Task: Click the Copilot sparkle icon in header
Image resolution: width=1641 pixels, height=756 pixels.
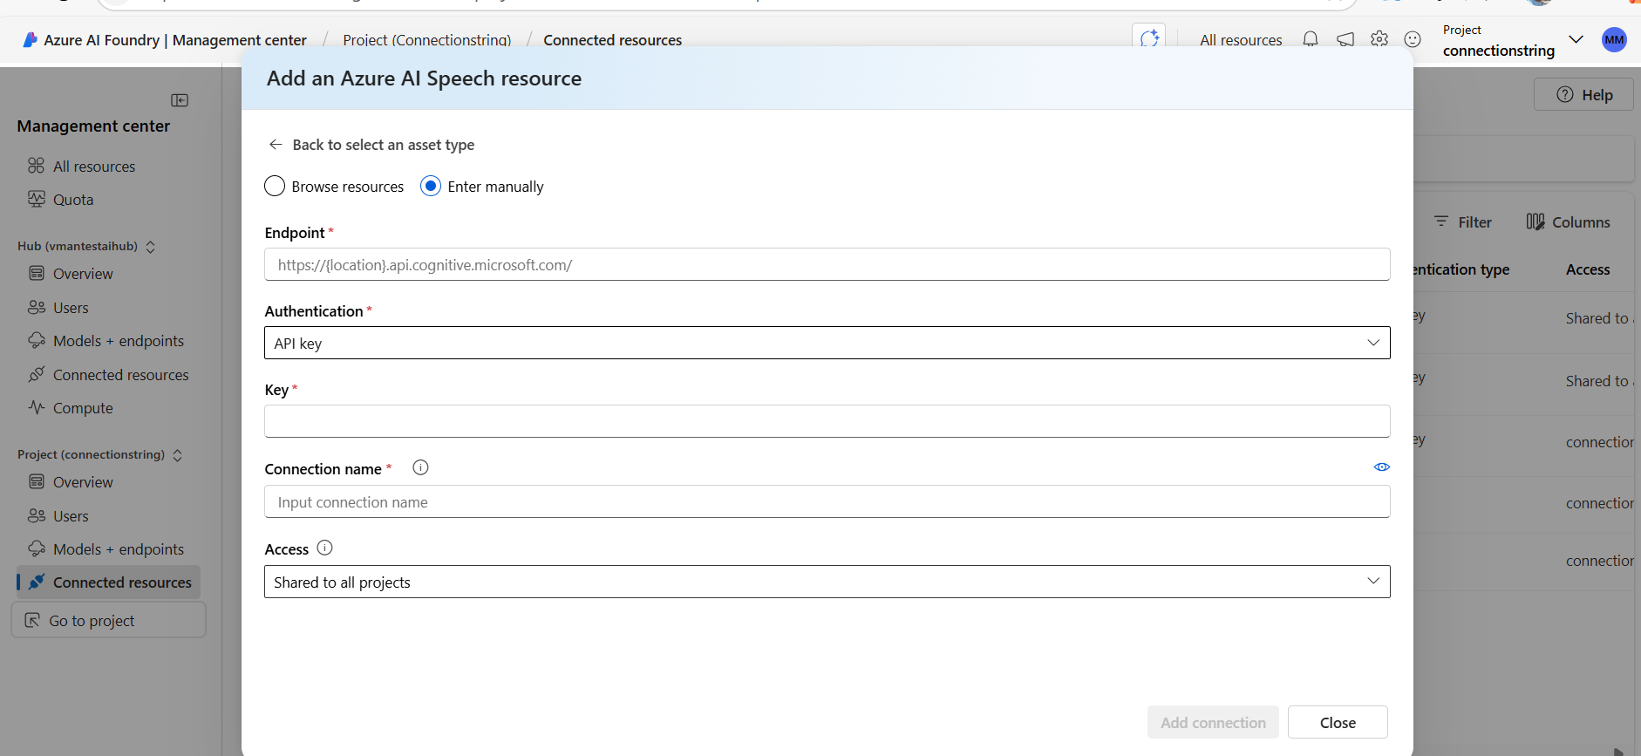Action: (x=1149, y=38)
